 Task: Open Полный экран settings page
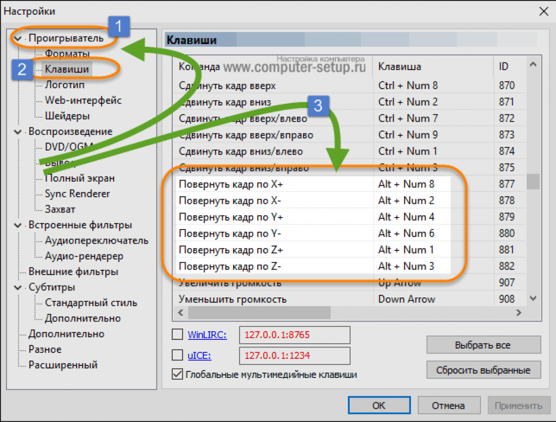click(80, 178)
